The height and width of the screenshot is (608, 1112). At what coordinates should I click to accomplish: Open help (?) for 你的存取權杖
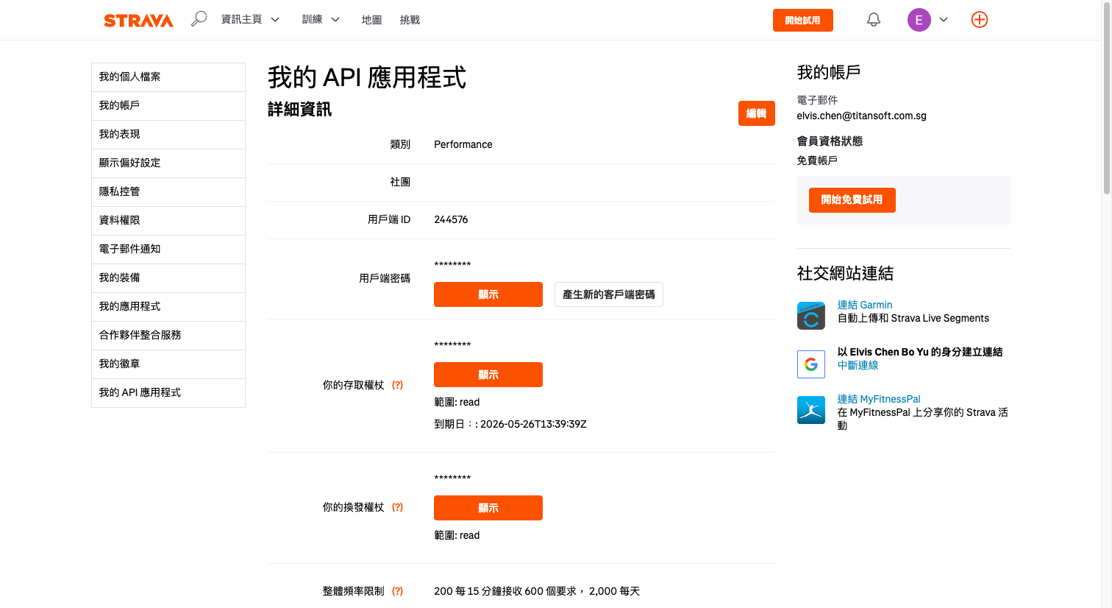[x=397, y=385]
